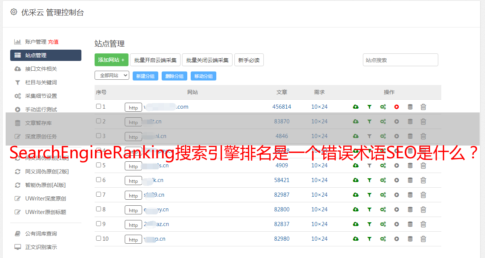
Task: Focus the 站点搜索 search field
Action: (401, 60)
